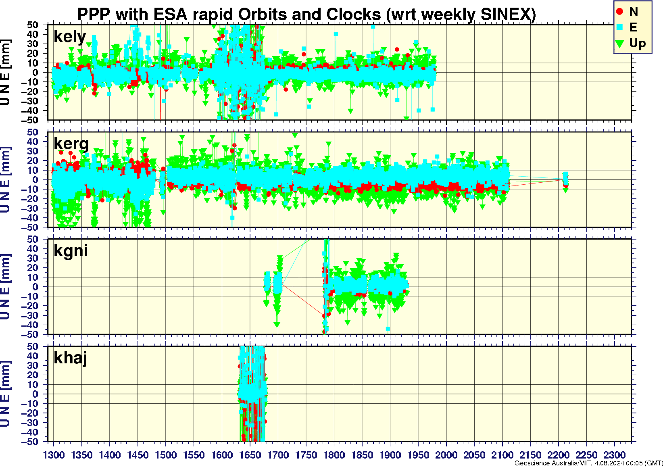Click x-axis label 2300
Screen dimensions: 663x467
[x=614, y=455]
